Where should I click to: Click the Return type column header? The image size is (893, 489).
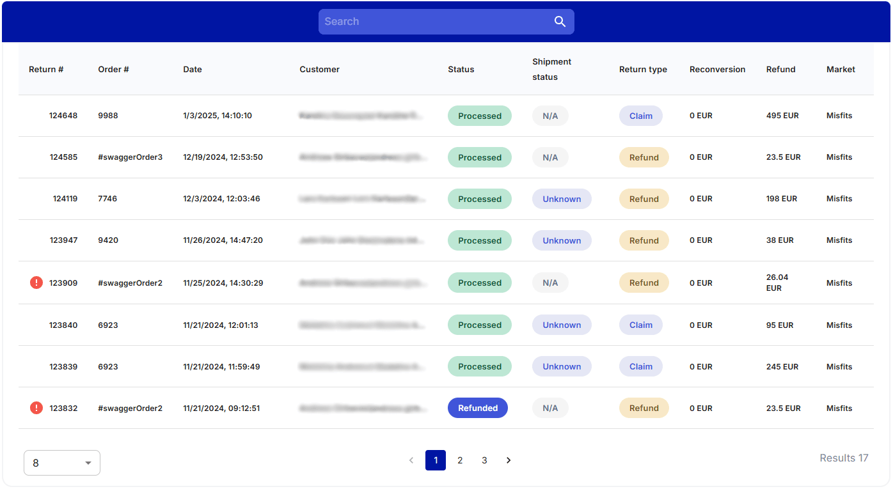pyautogui.click(x=643, y=70)
